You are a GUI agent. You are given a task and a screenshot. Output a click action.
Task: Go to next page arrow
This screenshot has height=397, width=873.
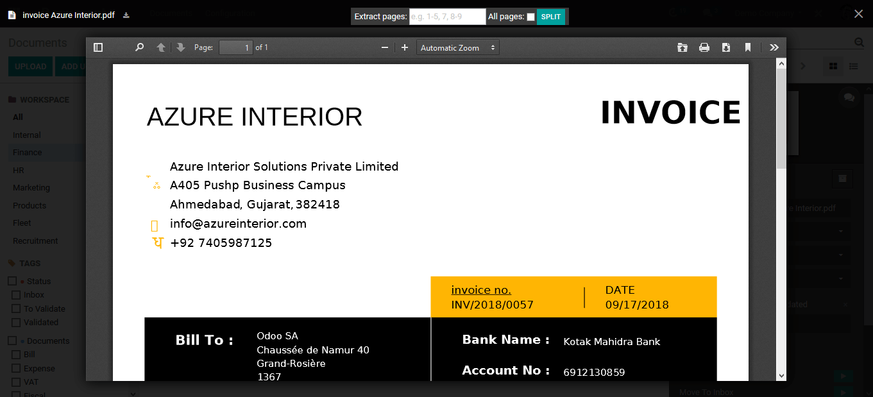click(x=181, y=47)
